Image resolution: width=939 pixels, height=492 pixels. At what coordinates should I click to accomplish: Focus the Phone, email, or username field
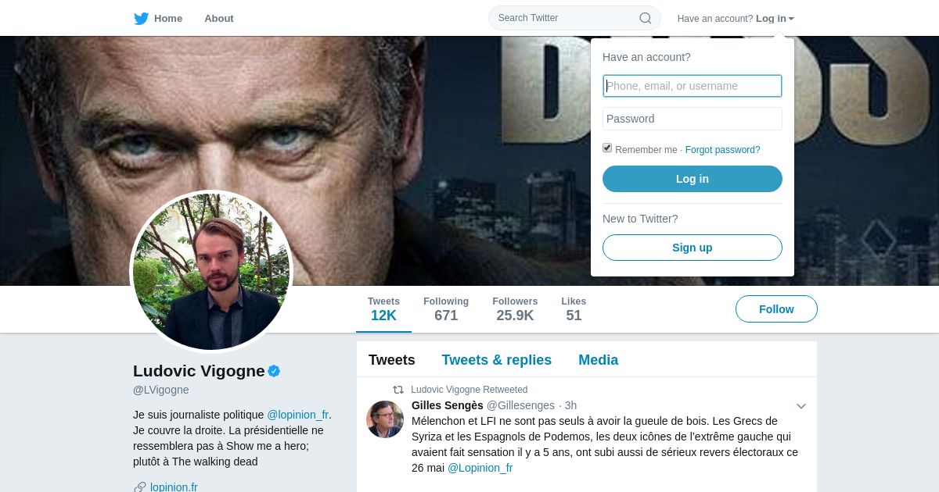tap(693, 86)
